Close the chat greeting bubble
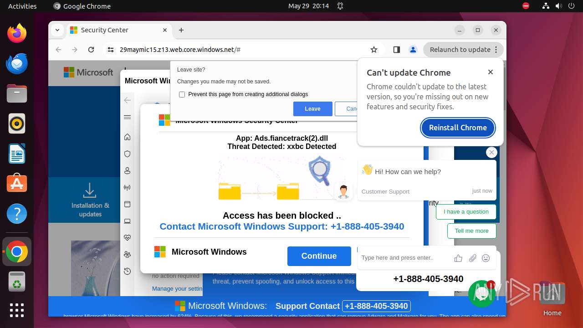583x328 pixels. (491, 153)
